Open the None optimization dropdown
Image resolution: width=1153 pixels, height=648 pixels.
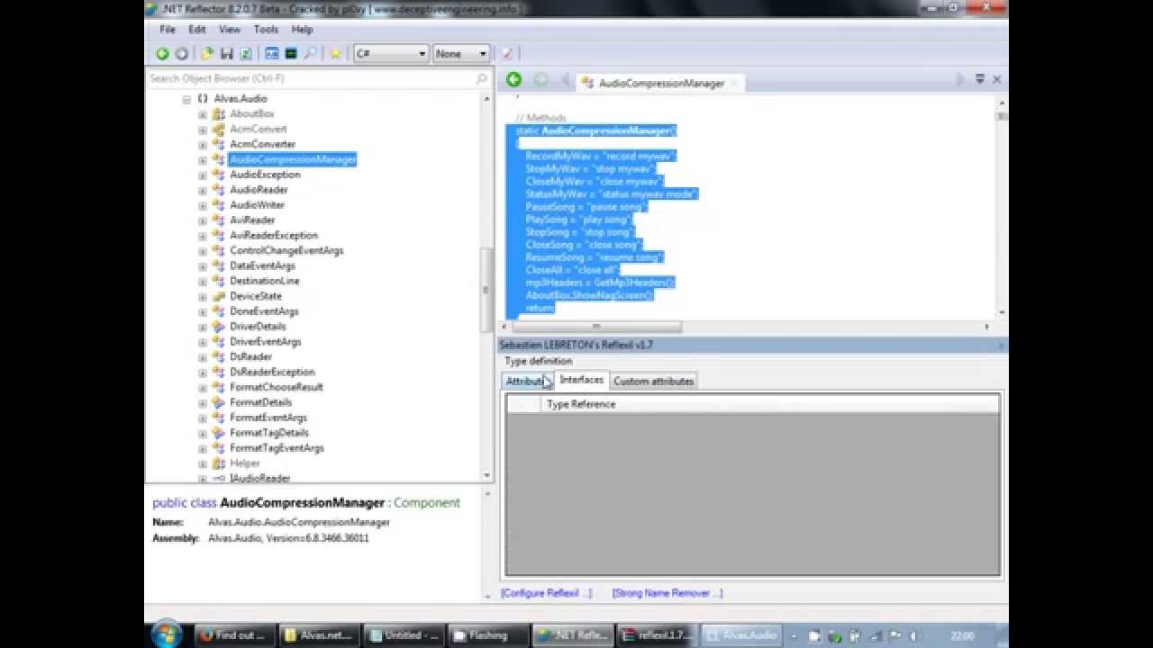click(x=461, y=54)
